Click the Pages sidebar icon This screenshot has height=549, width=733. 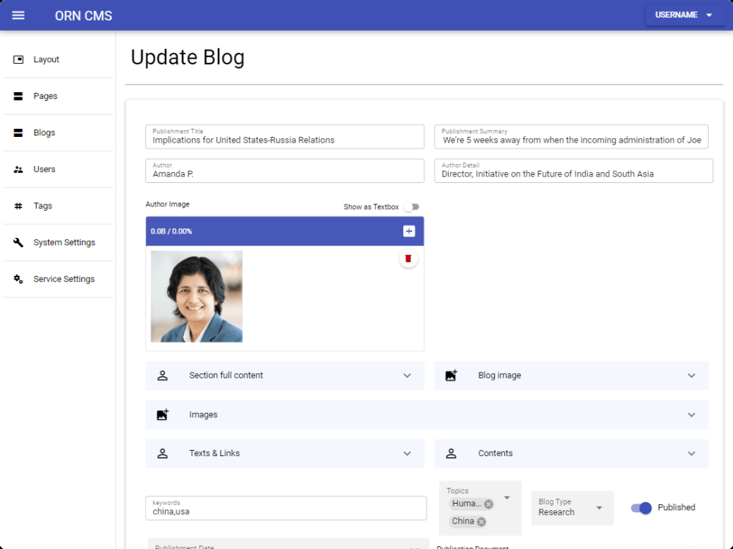[18, 96]
